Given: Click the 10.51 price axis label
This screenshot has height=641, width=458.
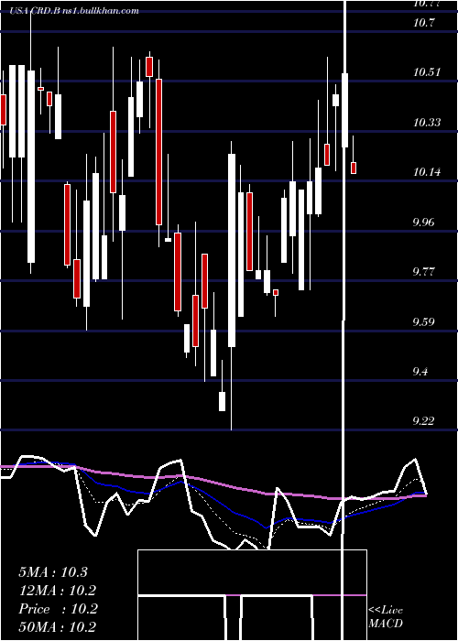Looking at the screenshot, I should [427, 72].
